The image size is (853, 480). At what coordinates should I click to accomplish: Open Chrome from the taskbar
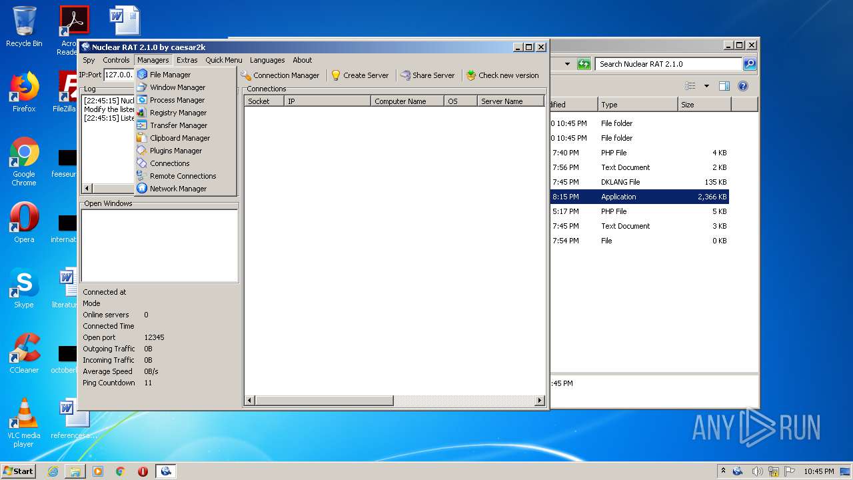click(120, 471)
